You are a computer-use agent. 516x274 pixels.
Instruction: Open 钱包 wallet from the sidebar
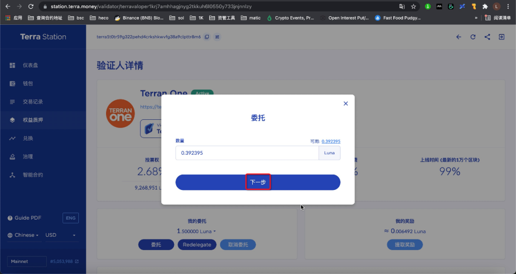(28, 83)
